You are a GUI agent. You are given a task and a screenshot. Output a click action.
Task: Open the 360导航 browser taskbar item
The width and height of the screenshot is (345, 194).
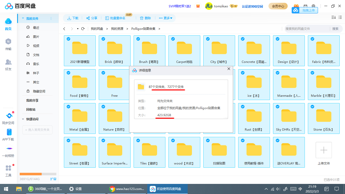tap(45, 189)
